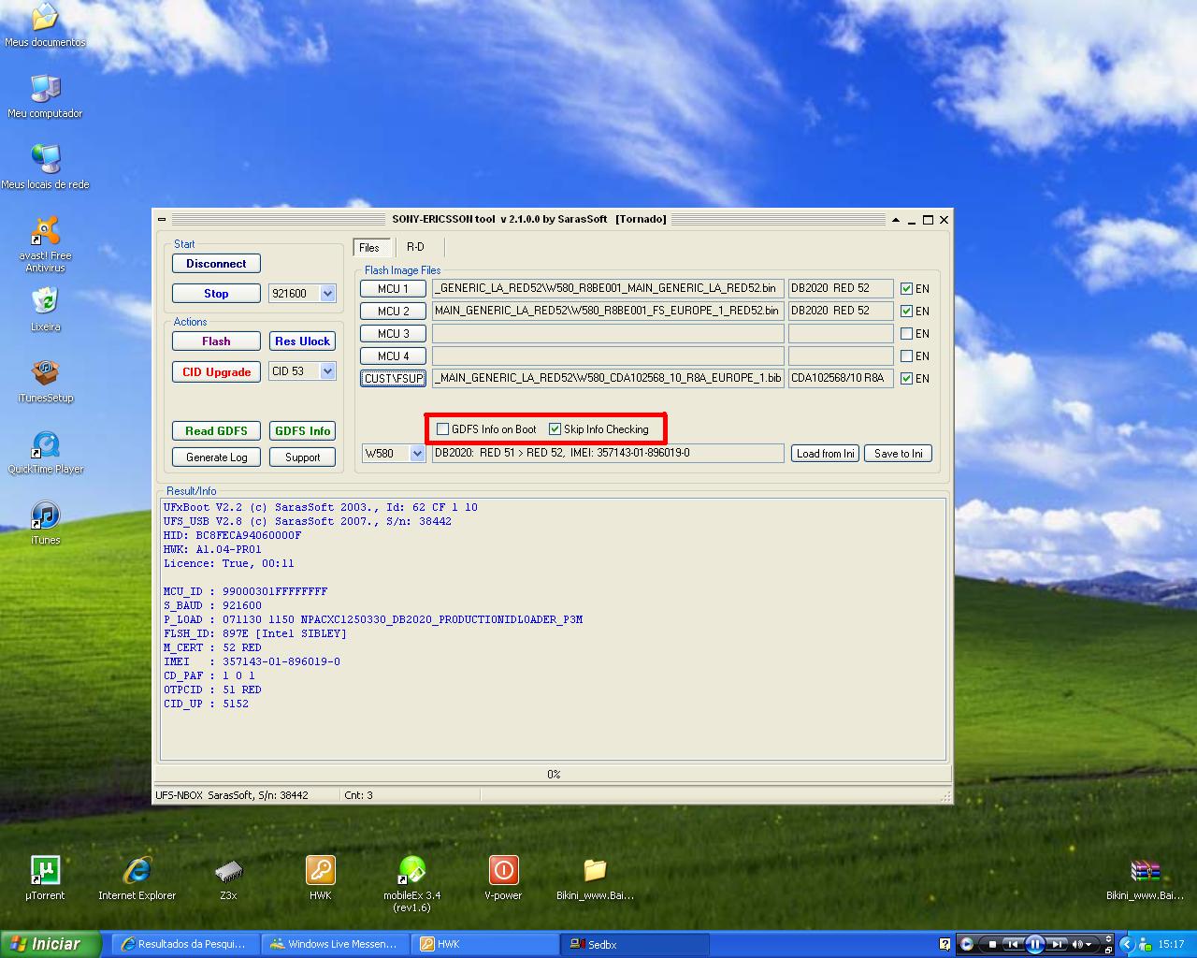Image resolution: width=1197 pixels, height=958 pixels.
Task: Click the Save to Ini button
Action: coord(898,454)
